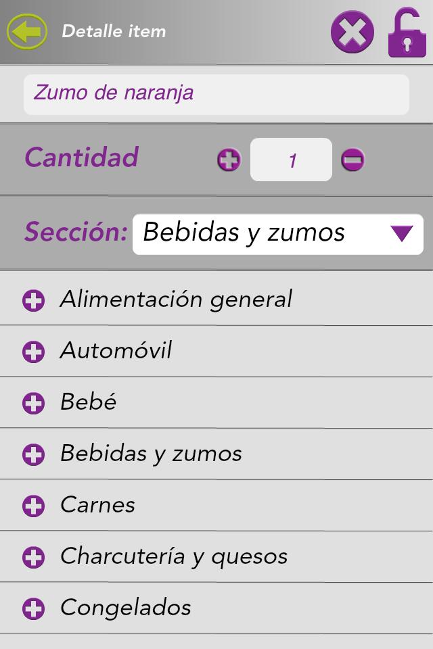Select the Carnes section label
This screenshot has width=433, height=649.
(x=97, y=505)
